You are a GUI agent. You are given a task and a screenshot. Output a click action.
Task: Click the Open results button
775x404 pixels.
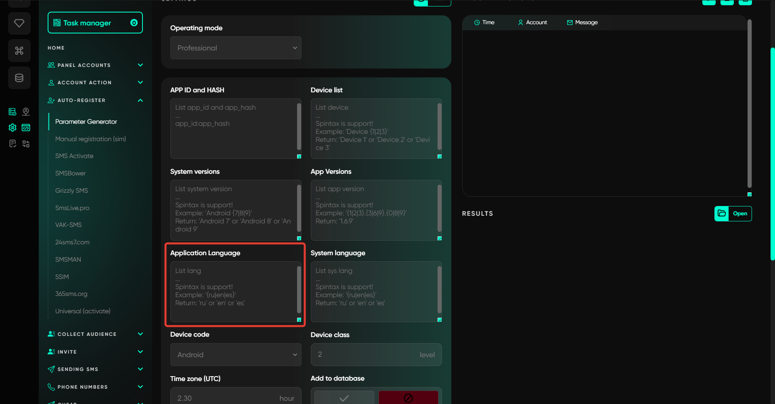pyautogui.click(x=733, y=214)
